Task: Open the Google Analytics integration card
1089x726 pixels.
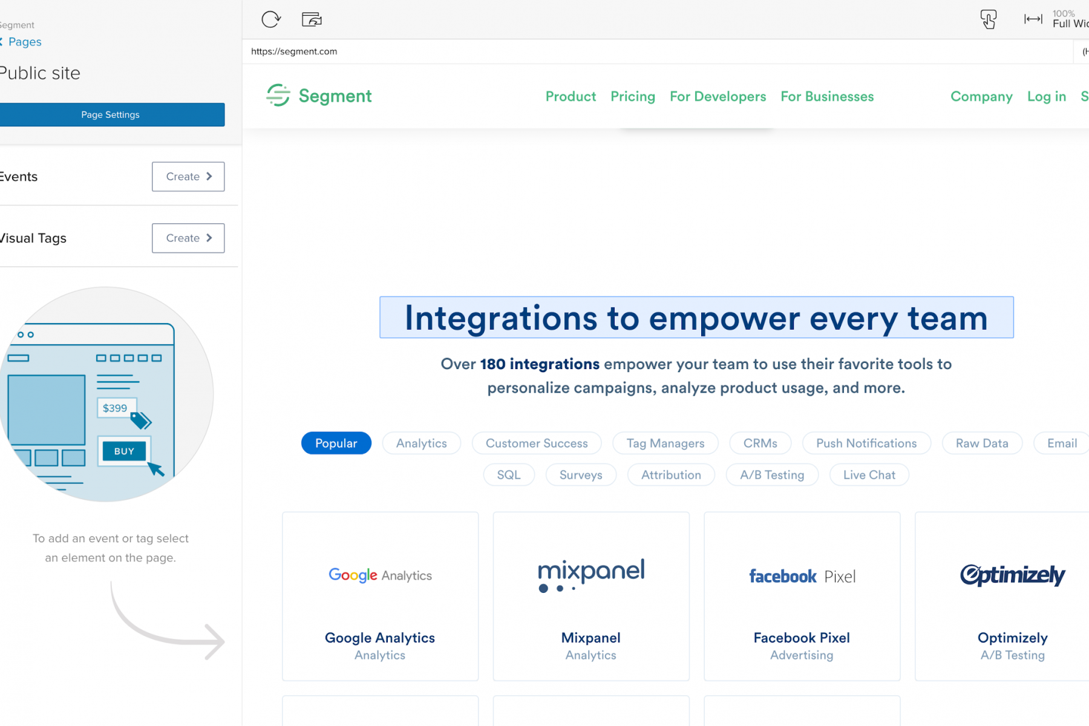Action: (380, 597)
